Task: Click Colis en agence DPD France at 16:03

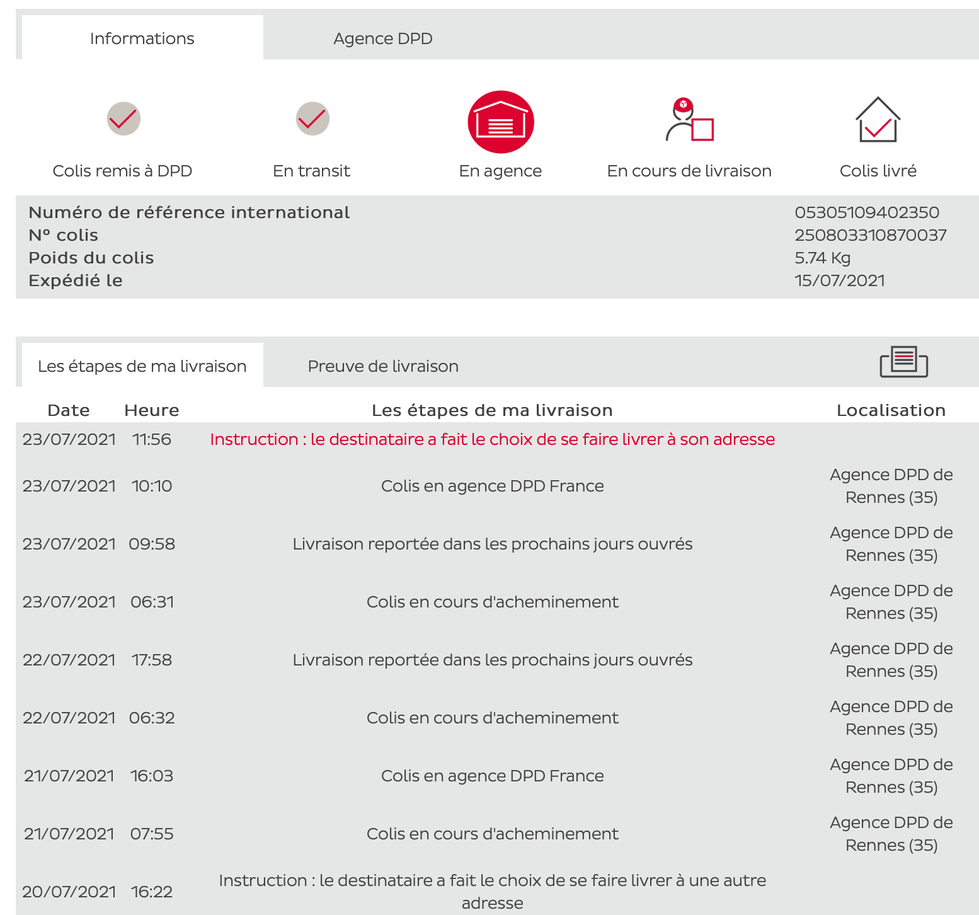Action: coord(493,776)
